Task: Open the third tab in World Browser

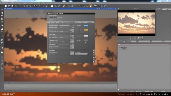Action: (x=151, y=41)
